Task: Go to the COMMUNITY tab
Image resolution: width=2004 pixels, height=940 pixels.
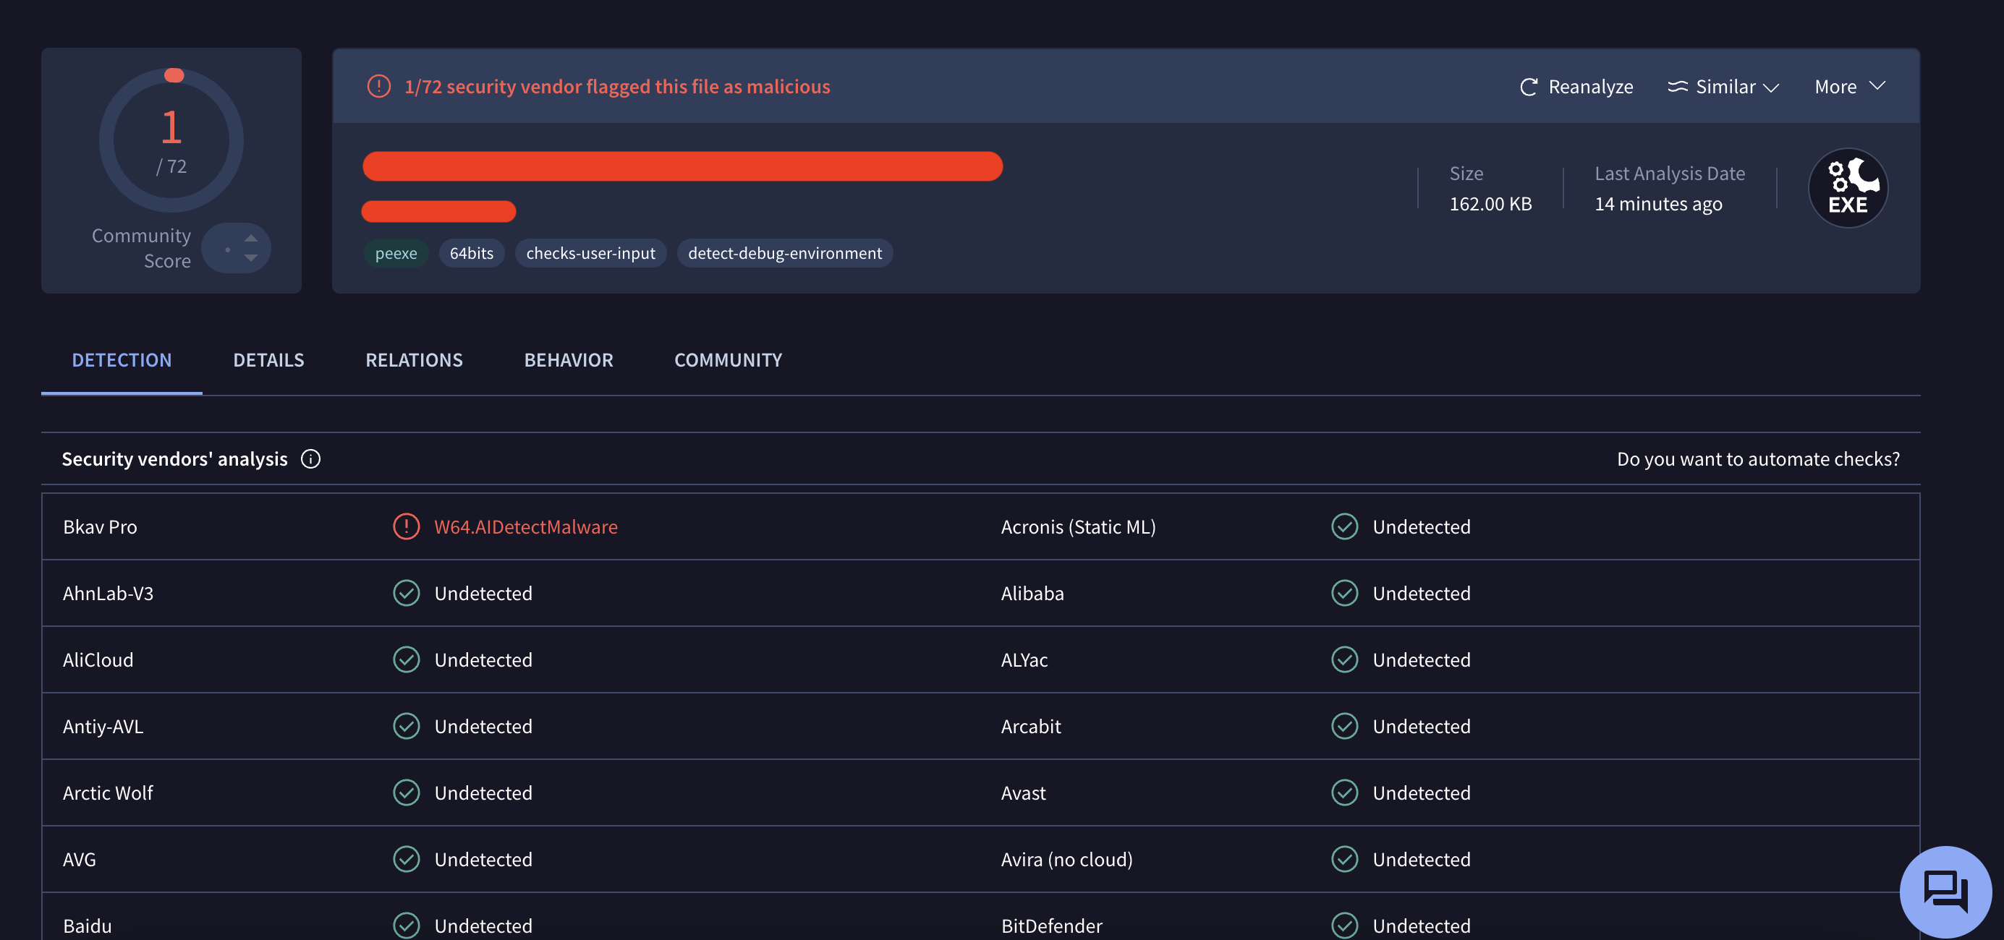Action: point(727,360)
